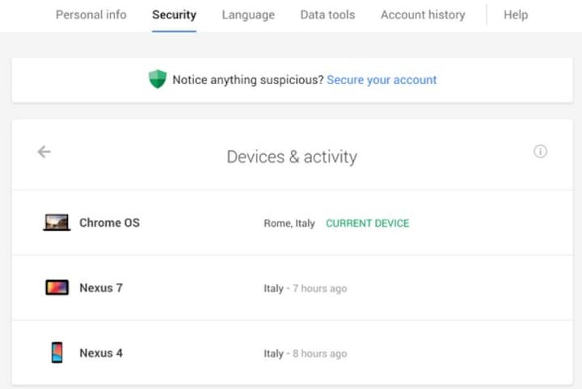Switch to the Personal info tab
The image size is (582, 389).
[91, 15]
